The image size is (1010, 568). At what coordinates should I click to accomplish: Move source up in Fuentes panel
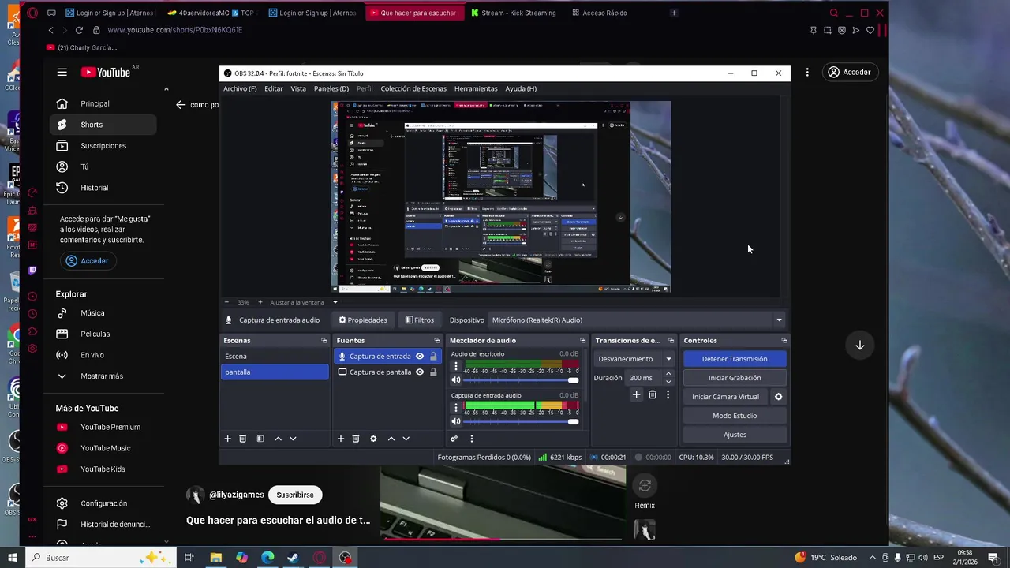(391, 439)
